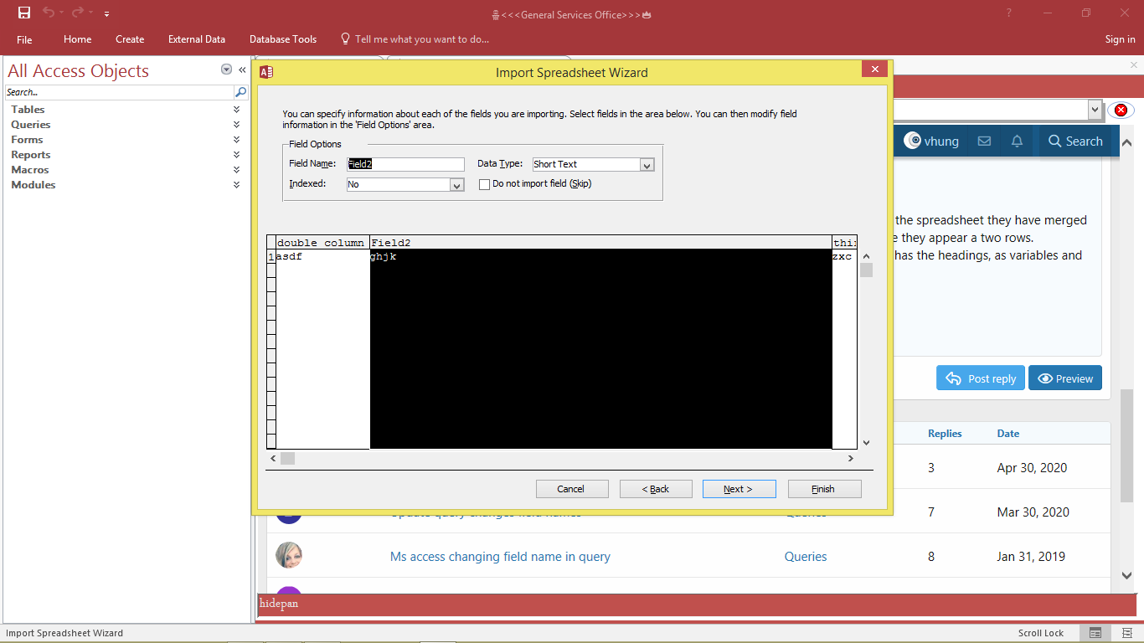Open the All Access Objects dropdown menu

tap(226, 69)
